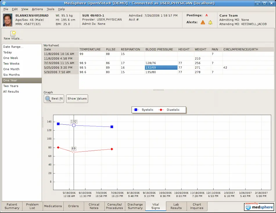Click the magnifier icon on Best Fit
Image resolution: width=276 pixels, height=213 pixels.
click(x=48, y=99)
